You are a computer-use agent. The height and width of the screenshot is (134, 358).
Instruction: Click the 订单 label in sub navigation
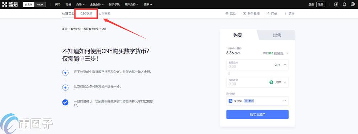(274, 14)
